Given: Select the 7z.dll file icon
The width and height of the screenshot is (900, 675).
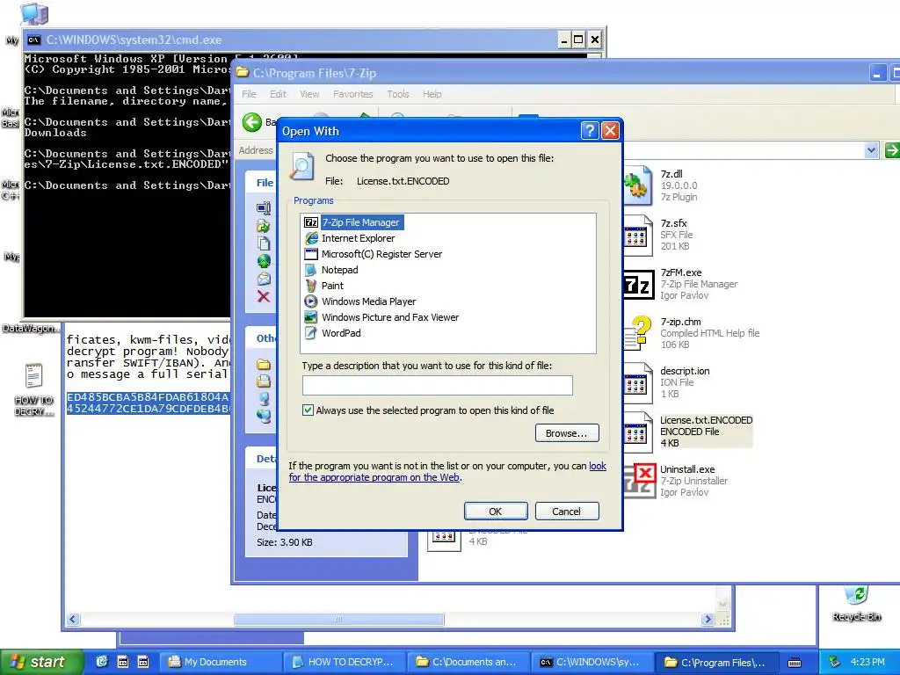Looking at the screenshot, I should (638, 185).
